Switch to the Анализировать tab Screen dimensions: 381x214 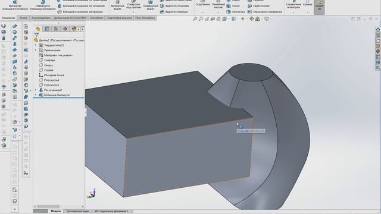point(41,18)
